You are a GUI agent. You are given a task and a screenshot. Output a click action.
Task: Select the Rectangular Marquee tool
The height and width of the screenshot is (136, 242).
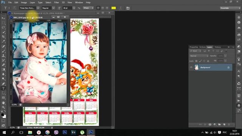click(3, 23)
